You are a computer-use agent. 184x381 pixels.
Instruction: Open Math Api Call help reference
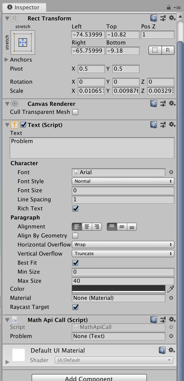point(153,320)
